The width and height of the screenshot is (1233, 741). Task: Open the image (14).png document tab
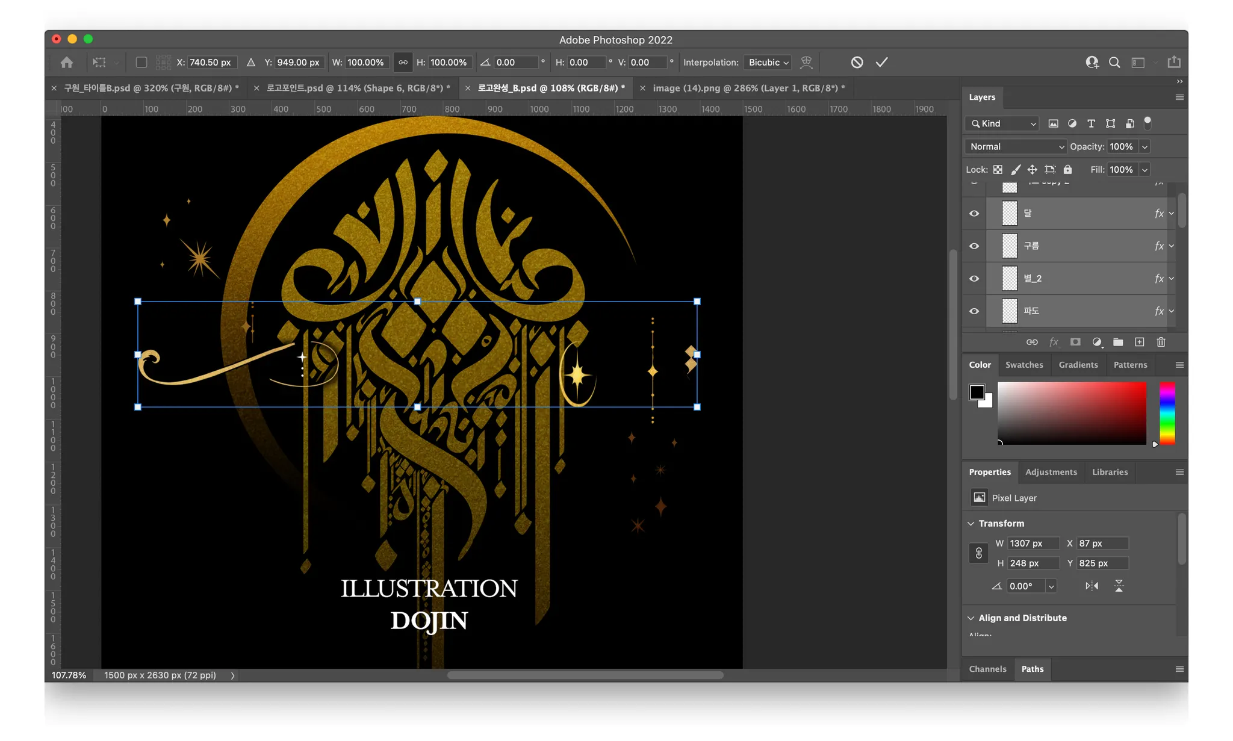748,88
